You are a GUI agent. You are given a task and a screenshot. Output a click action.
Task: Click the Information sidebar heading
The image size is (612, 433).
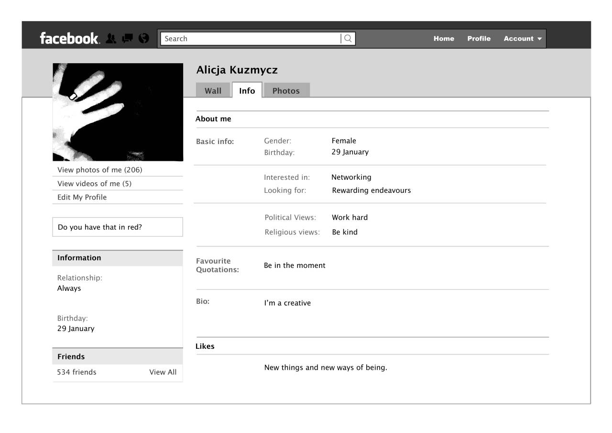pyautogui.click(x=79, y=258)
